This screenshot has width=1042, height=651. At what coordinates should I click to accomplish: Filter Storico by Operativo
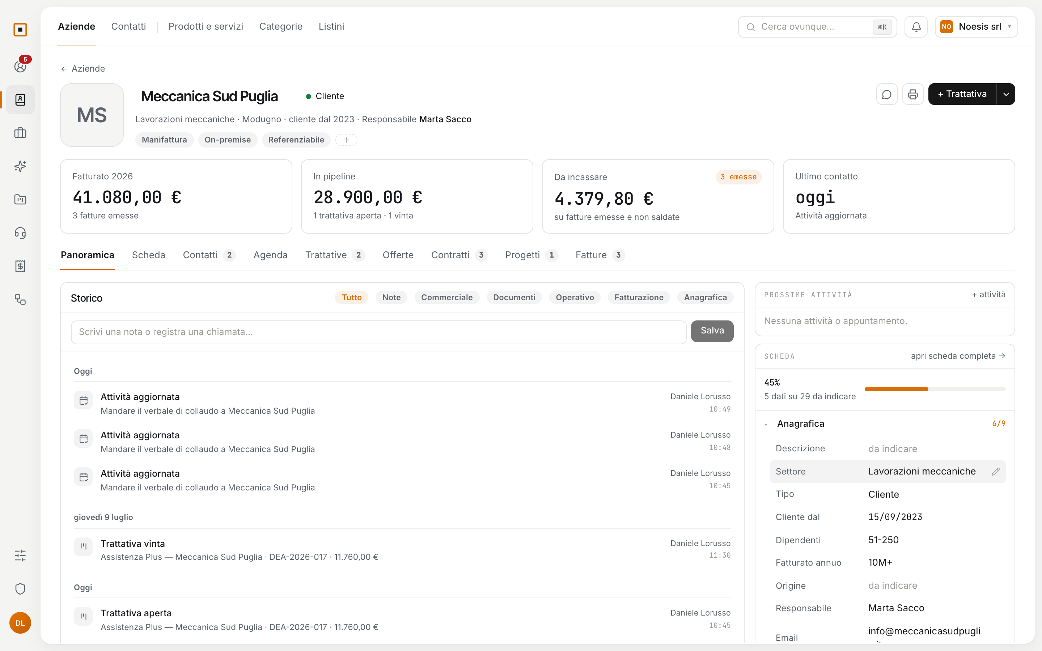(575, 297)
